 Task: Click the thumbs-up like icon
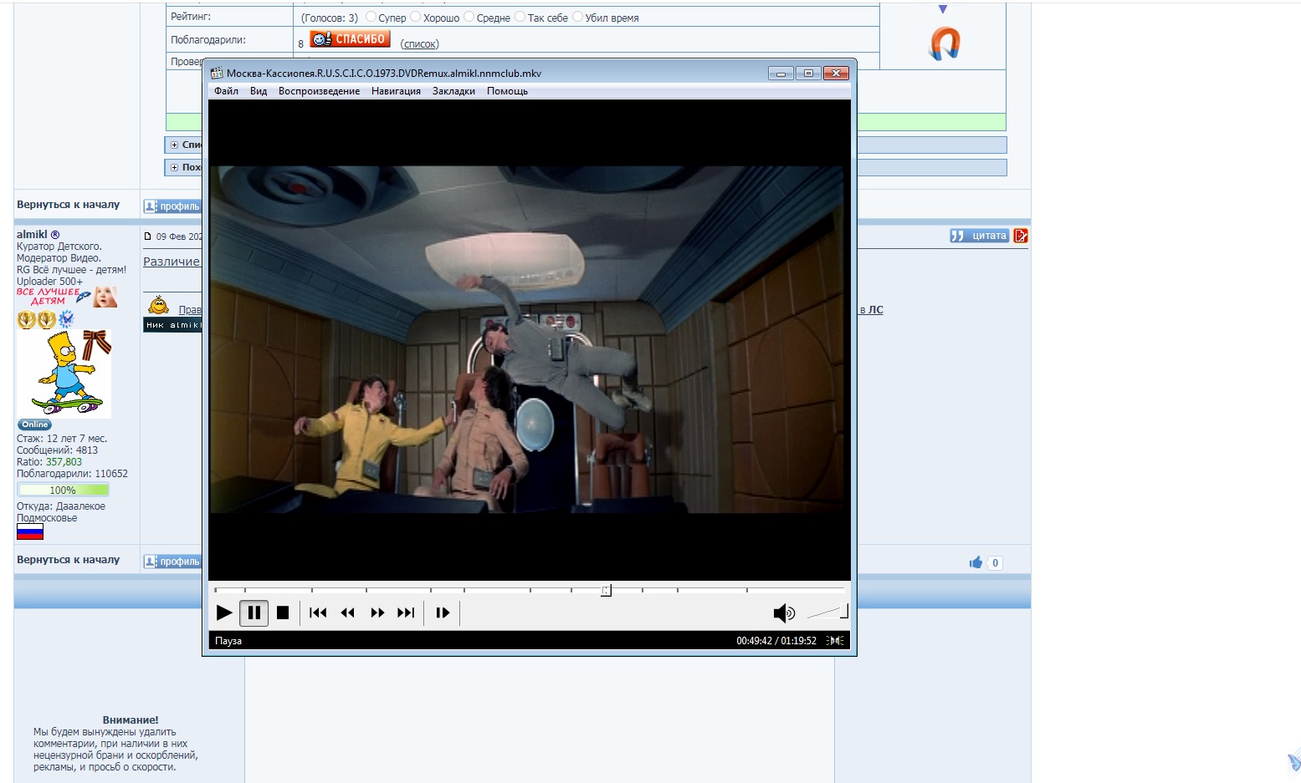[976, 562]
